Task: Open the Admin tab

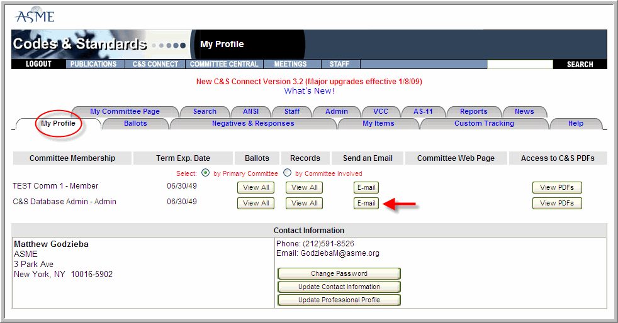Action: [337, 111]
